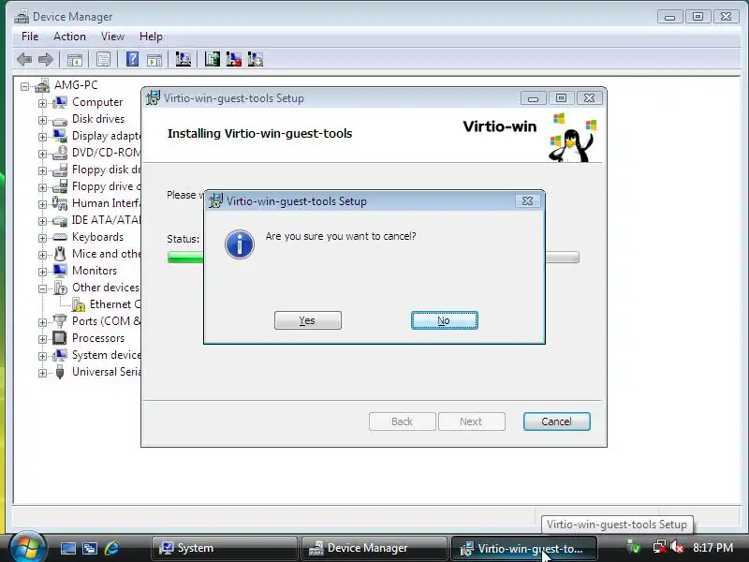Select the IDE ATA/ATAPI controllers row
The width and height of the screenshot is (749, 562).
[x=97, y=220]
